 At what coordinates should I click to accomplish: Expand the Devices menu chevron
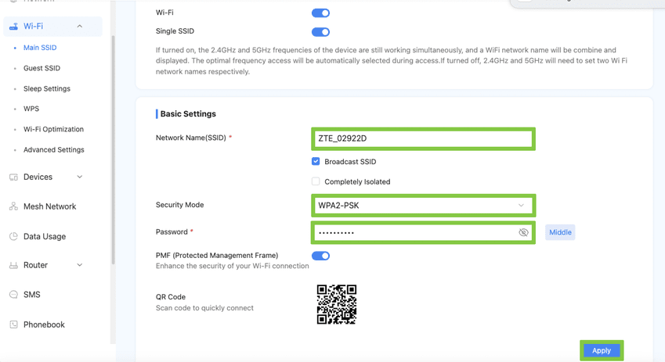coord(80,177)
